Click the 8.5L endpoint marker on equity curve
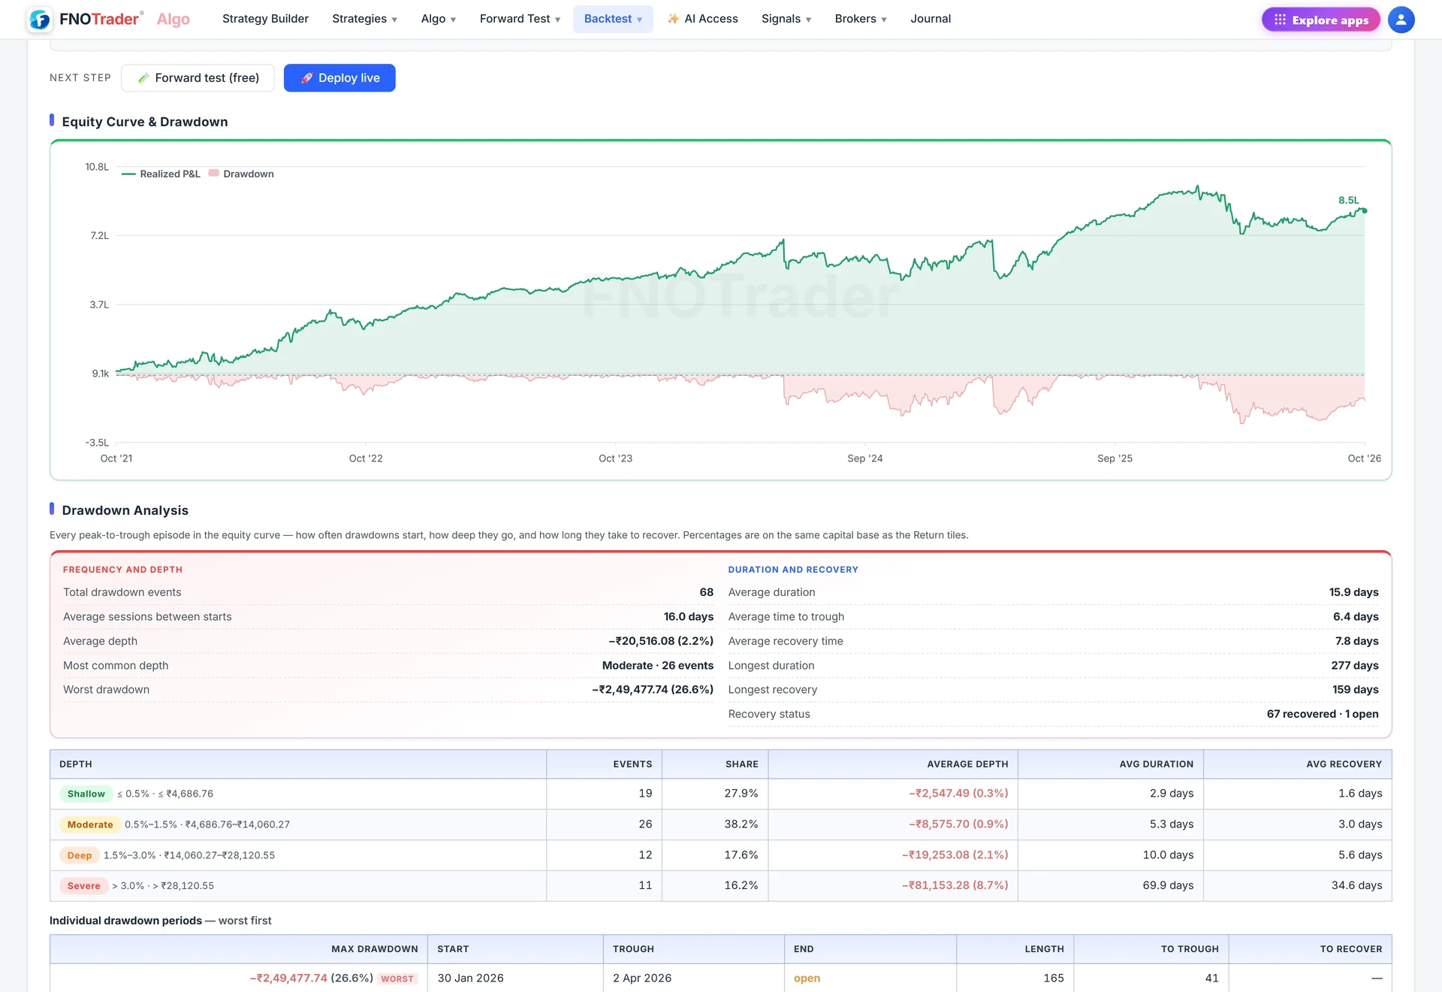 (x=1365, y=211)
